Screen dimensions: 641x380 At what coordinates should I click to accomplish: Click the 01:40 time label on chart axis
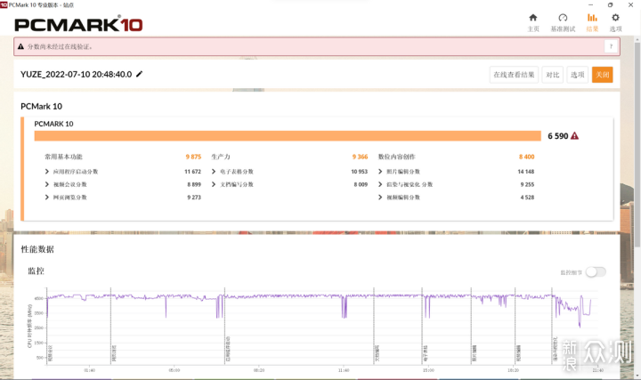[x=90, y=370]
